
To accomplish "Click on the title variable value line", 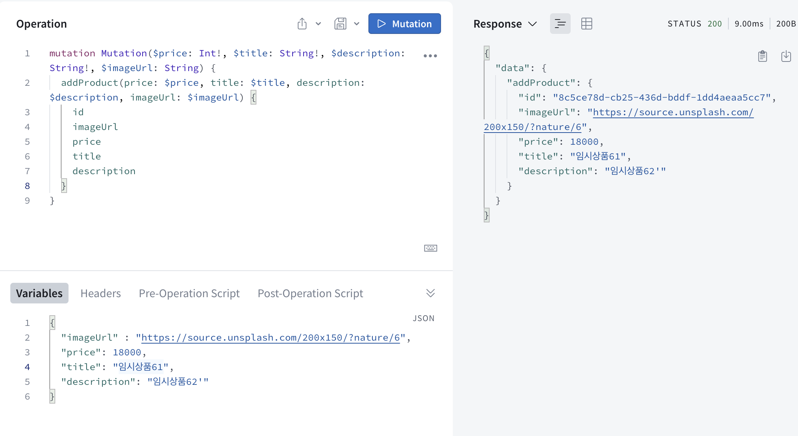I will coord(140,367).
